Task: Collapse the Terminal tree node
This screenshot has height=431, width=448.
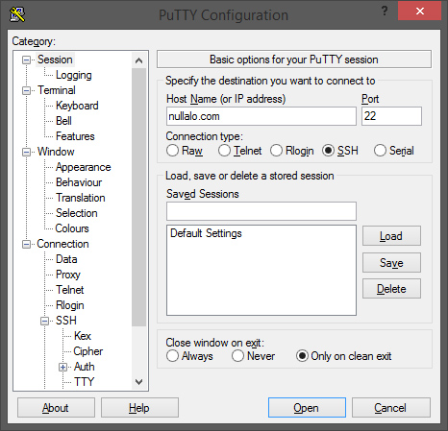Action: click(x=26, y=90)
